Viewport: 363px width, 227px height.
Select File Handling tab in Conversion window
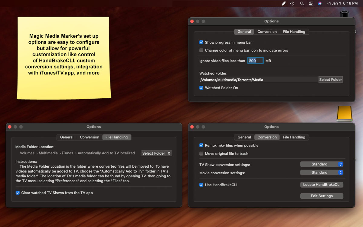(294, 137)
